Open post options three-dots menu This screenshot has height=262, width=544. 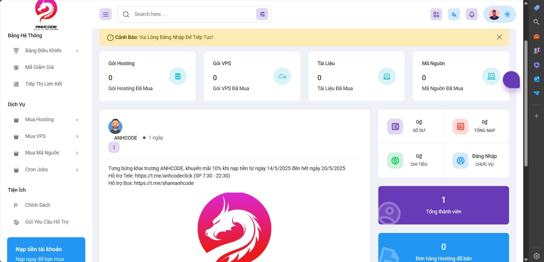[x=114, y=147]
